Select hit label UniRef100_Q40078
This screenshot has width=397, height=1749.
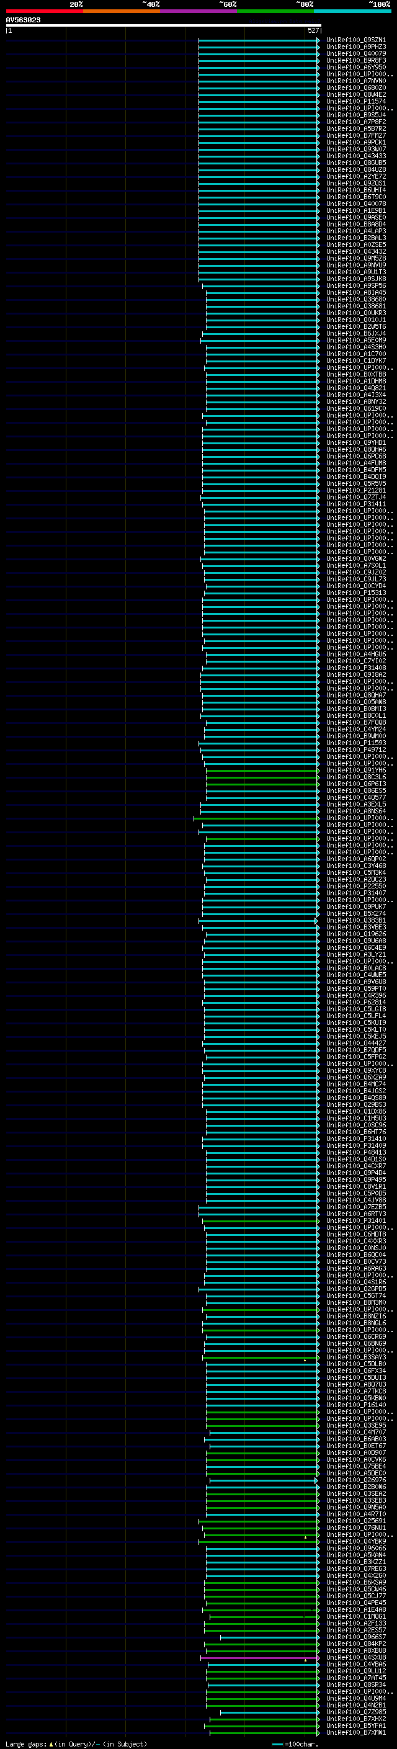click(x=356, y=204)
